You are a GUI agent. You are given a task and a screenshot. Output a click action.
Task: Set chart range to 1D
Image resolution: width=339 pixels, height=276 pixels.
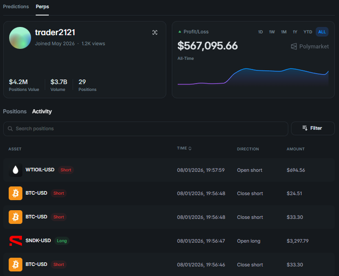click(x=261, y=32)
